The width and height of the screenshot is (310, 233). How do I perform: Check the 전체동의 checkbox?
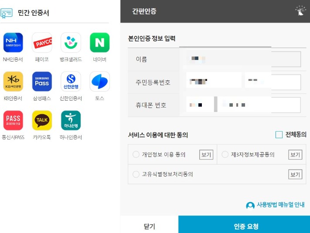click(279, 135)
